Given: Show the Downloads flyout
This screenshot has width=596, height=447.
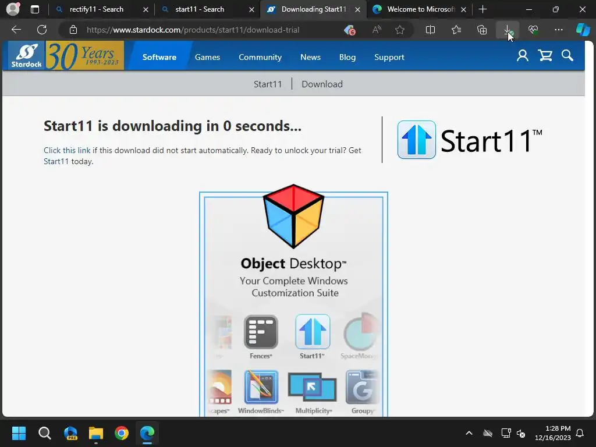Looking at the screenshot, I should (x=508, y=30).
